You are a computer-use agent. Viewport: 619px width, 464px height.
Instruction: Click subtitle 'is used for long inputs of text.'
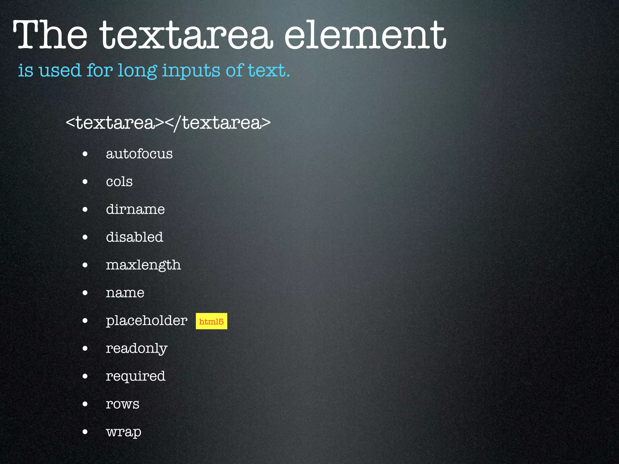(154, 71)
